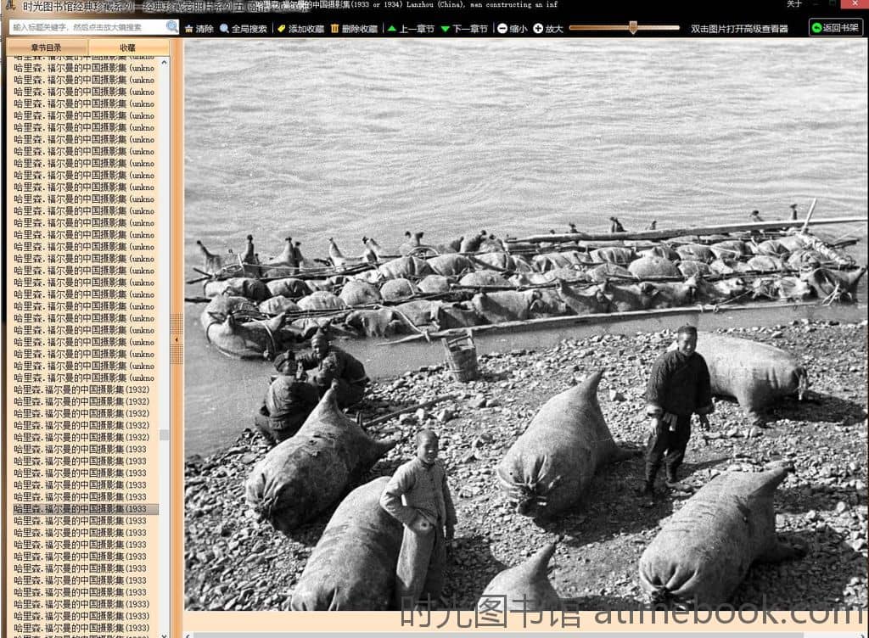This screenshot has height=638, width=869.
Task: Return to bookshelf via 返回书架
Action: click(835, 28)
